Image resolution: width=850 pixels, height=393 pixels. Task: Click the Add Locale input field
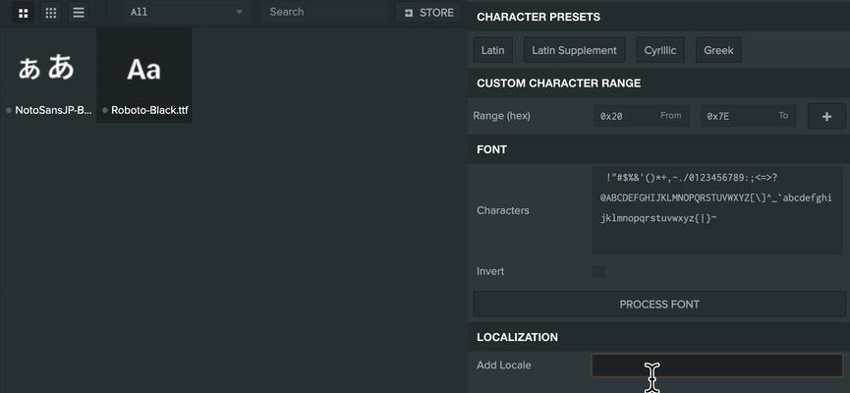(717, 365)
